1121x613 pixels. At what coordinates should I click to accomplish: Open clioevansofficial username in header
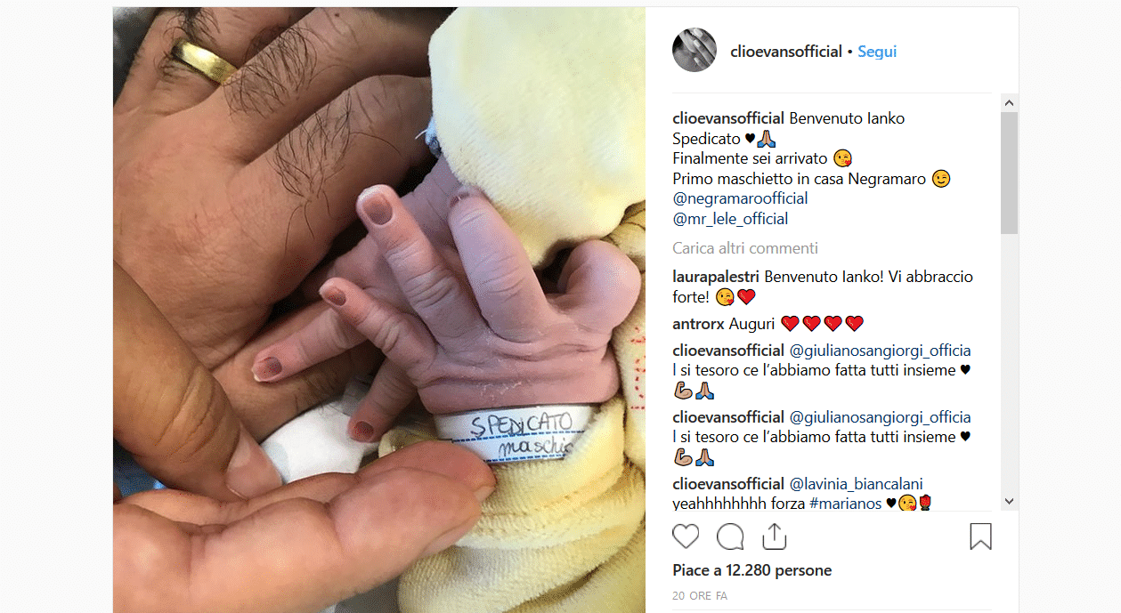coord(786,52)
